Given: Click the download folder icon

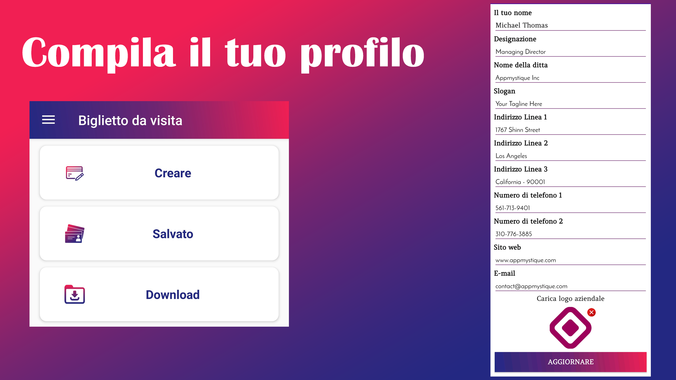Looking at the screenshot, I should [x=75, y=294].
